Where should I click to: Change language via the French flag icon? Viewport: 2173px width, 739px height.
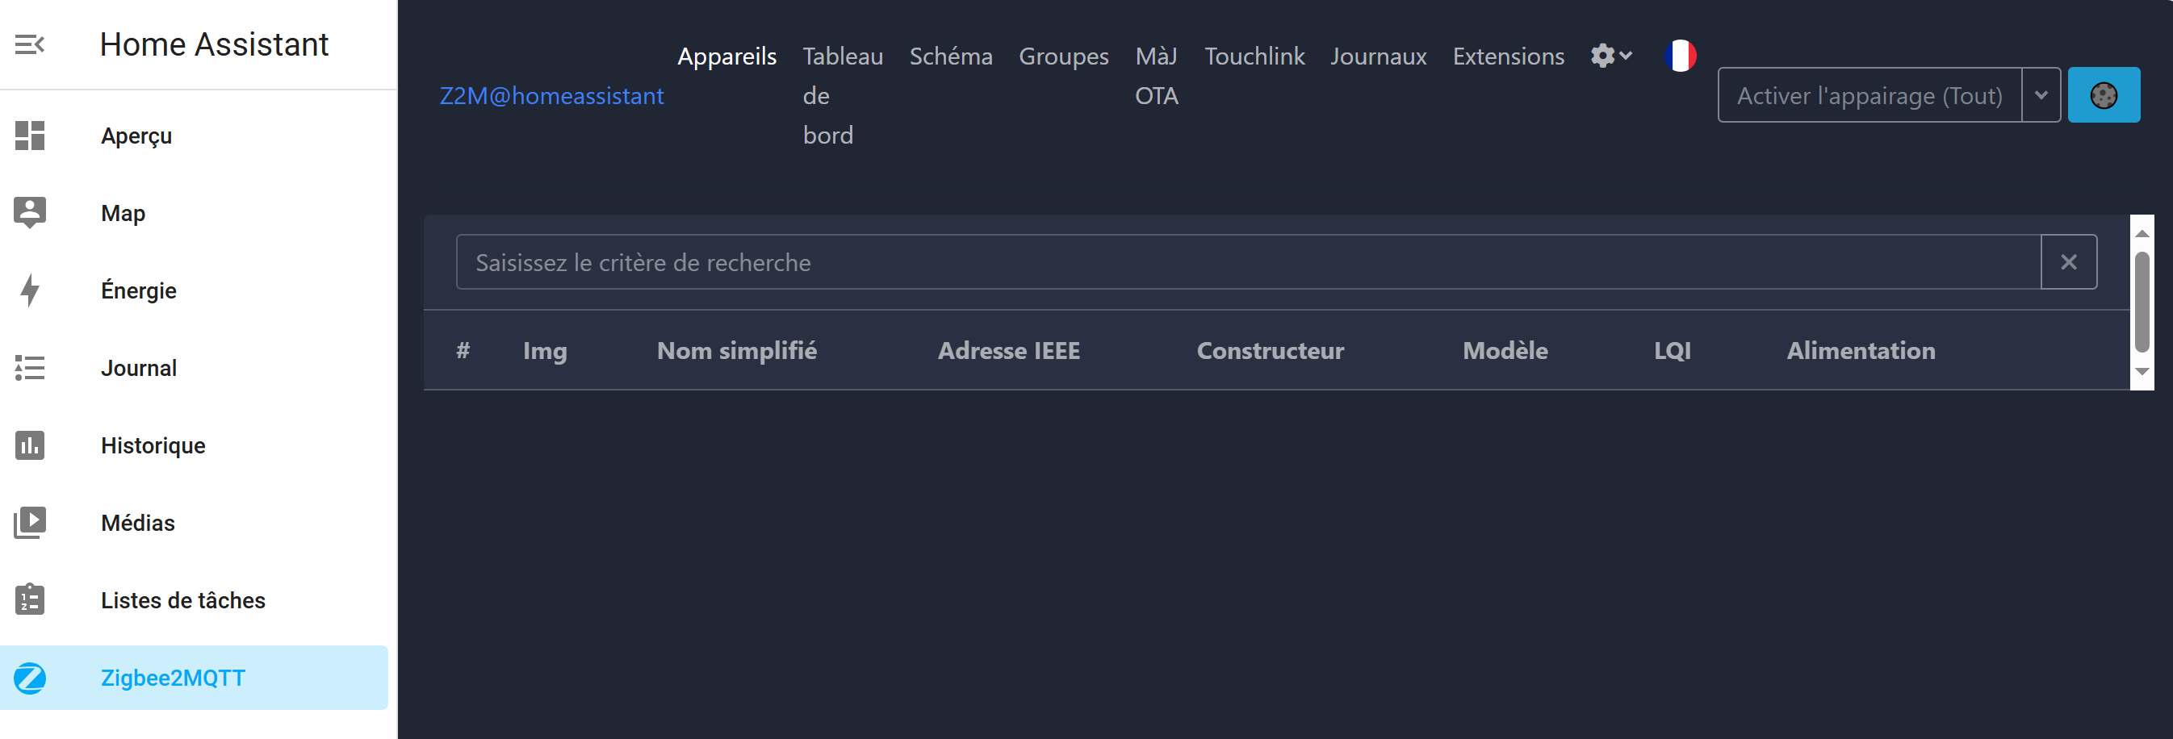tap(1680, 56)
